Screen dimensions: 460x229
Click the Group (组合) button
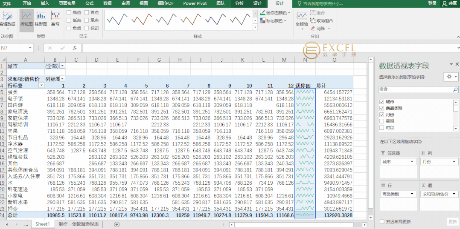coord(317,13)
